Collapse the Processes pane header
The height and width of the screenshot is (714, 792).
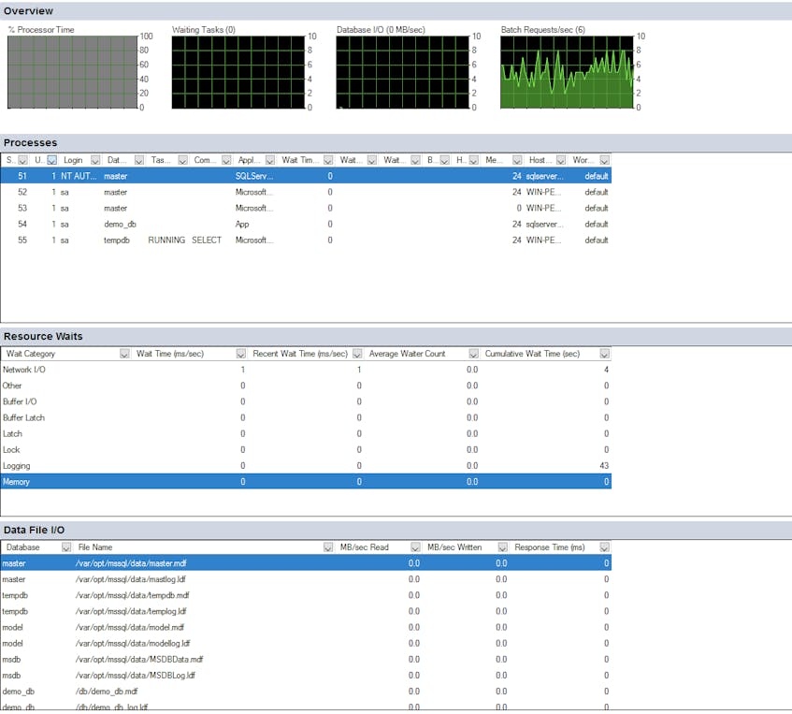click(x=396, y=142)
